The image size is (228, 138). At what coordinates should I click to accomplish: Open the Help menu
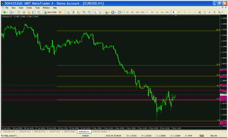click(55, 8)
